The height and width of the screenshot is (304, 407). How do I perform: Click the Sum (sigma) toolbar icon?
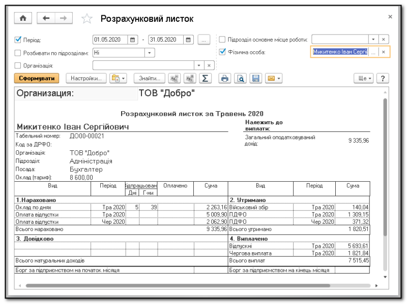[205, 78]
